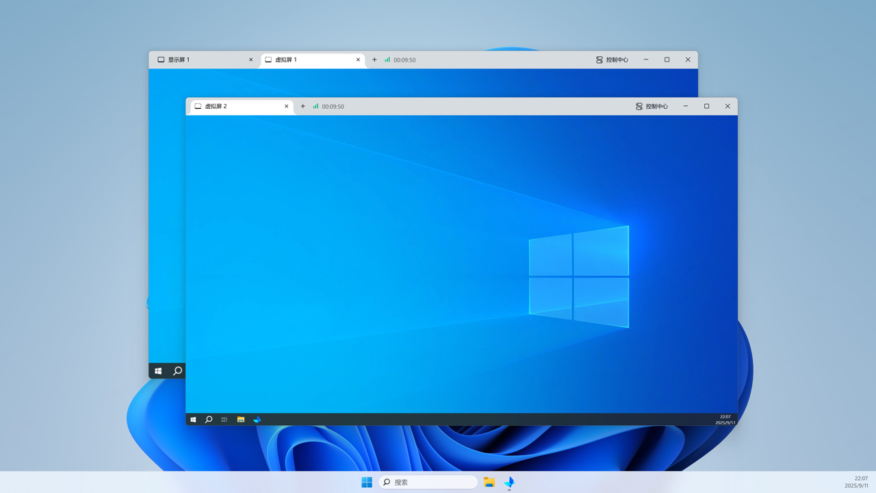Click the host taskbar 搜索 search box

point(428,482)
